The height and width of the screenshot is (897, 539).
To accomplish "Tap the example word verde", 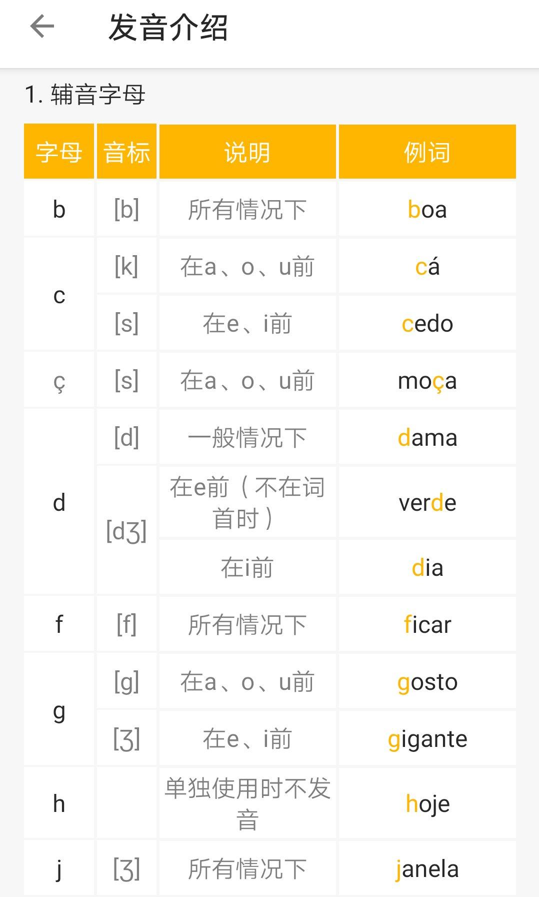I will [428, 503].
